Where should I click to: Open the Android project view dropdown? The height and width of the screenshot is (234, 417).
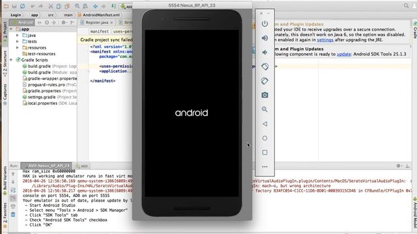click(x=22, y=23)
